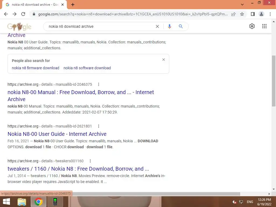Image resolution: width=276 pixels, height=207 pixels.
Task: Switch ENG input language indicator
Action: [250, 202]
